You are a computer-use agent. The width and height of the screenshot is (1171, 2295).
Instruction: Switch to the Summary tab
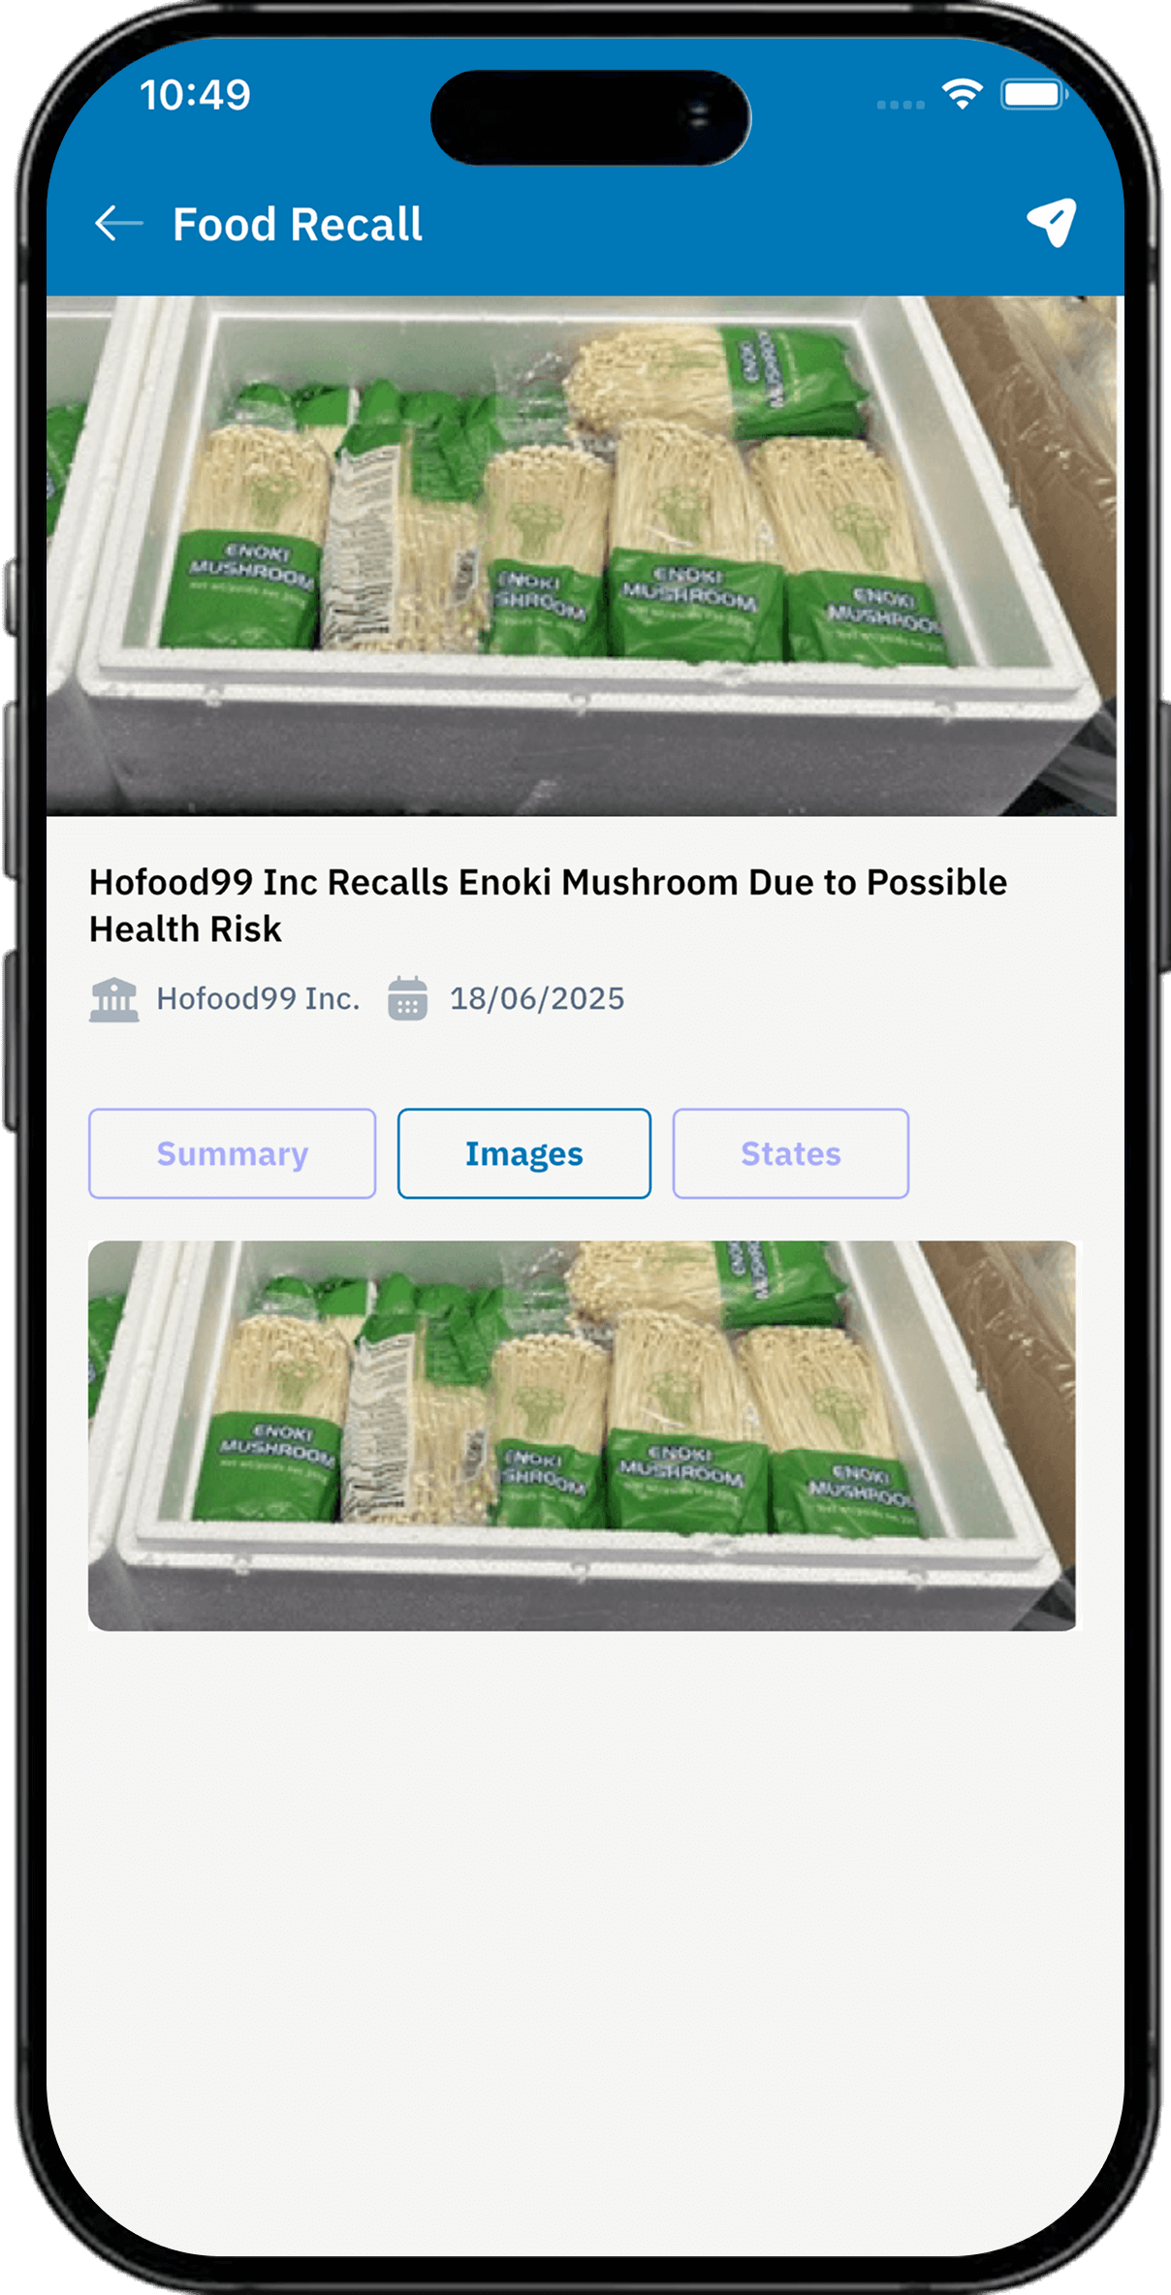[x=233, y=1153]
